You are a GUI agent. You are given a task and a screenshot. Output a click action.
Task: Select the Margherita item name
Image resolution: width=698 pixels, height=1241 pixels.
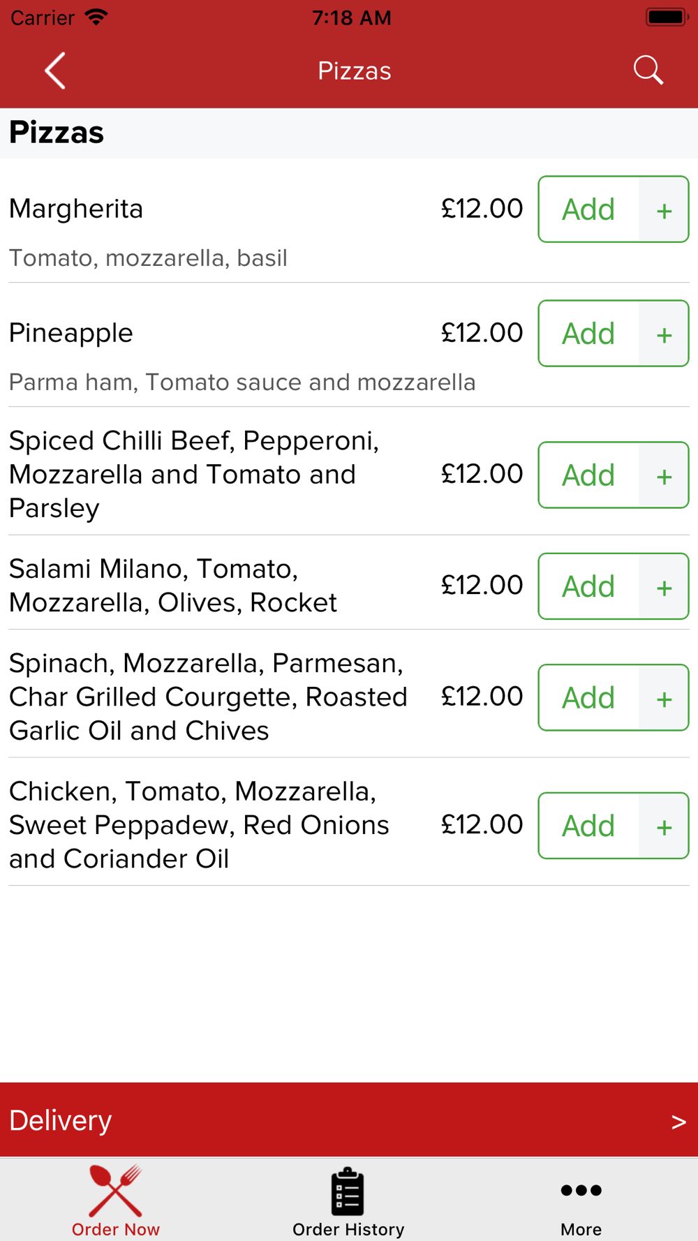pos(76,209)
